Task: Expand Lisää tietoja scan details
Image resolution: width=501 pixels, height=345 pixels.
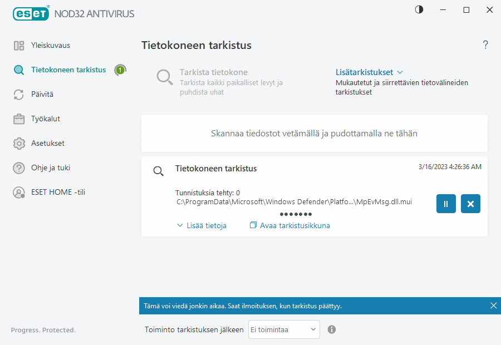Action: 202,225
